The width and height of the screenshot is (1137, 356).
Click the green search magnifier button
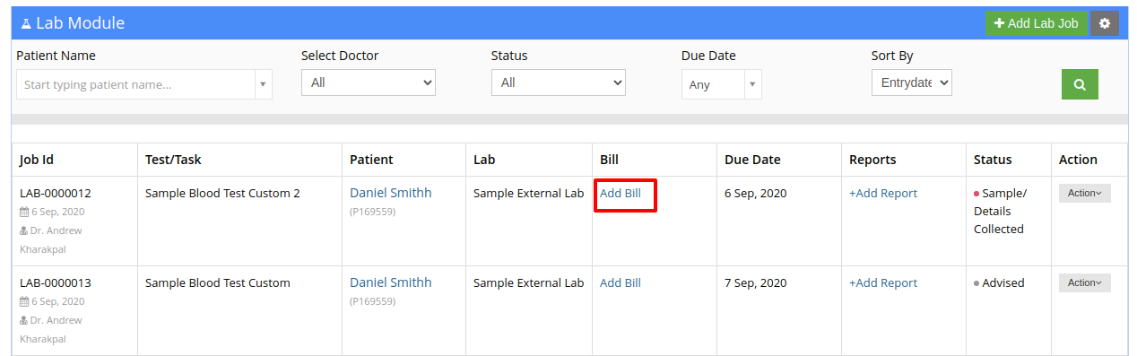(x=1080, y=84)
